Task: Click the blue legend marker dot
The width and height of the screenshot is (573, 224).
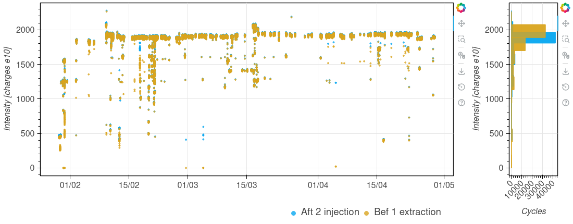Action: pos(294,213)
